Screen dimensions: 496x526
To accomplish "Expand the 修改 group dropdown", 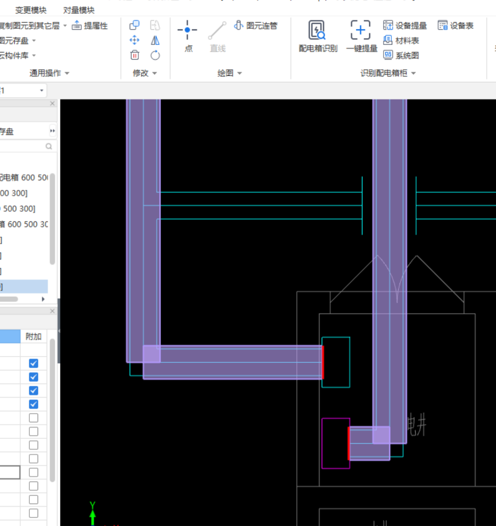I will (x=155, y=73).
